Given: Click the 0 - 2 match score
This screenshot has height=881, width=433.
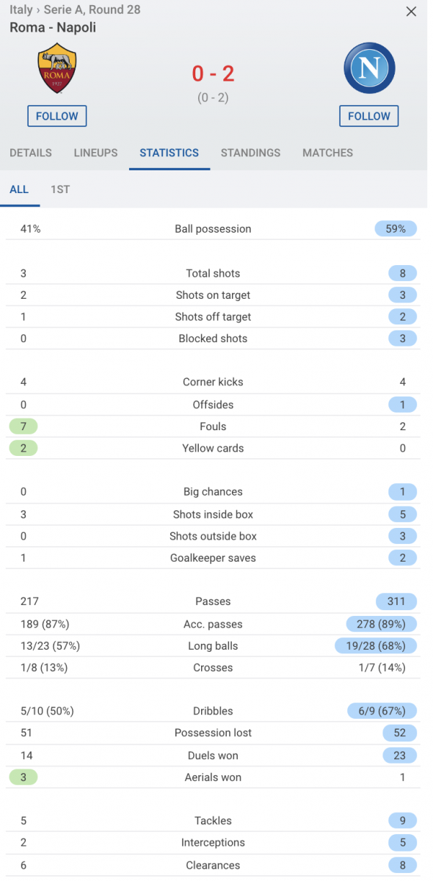Looking at the screenshot, I should point(213,73).
